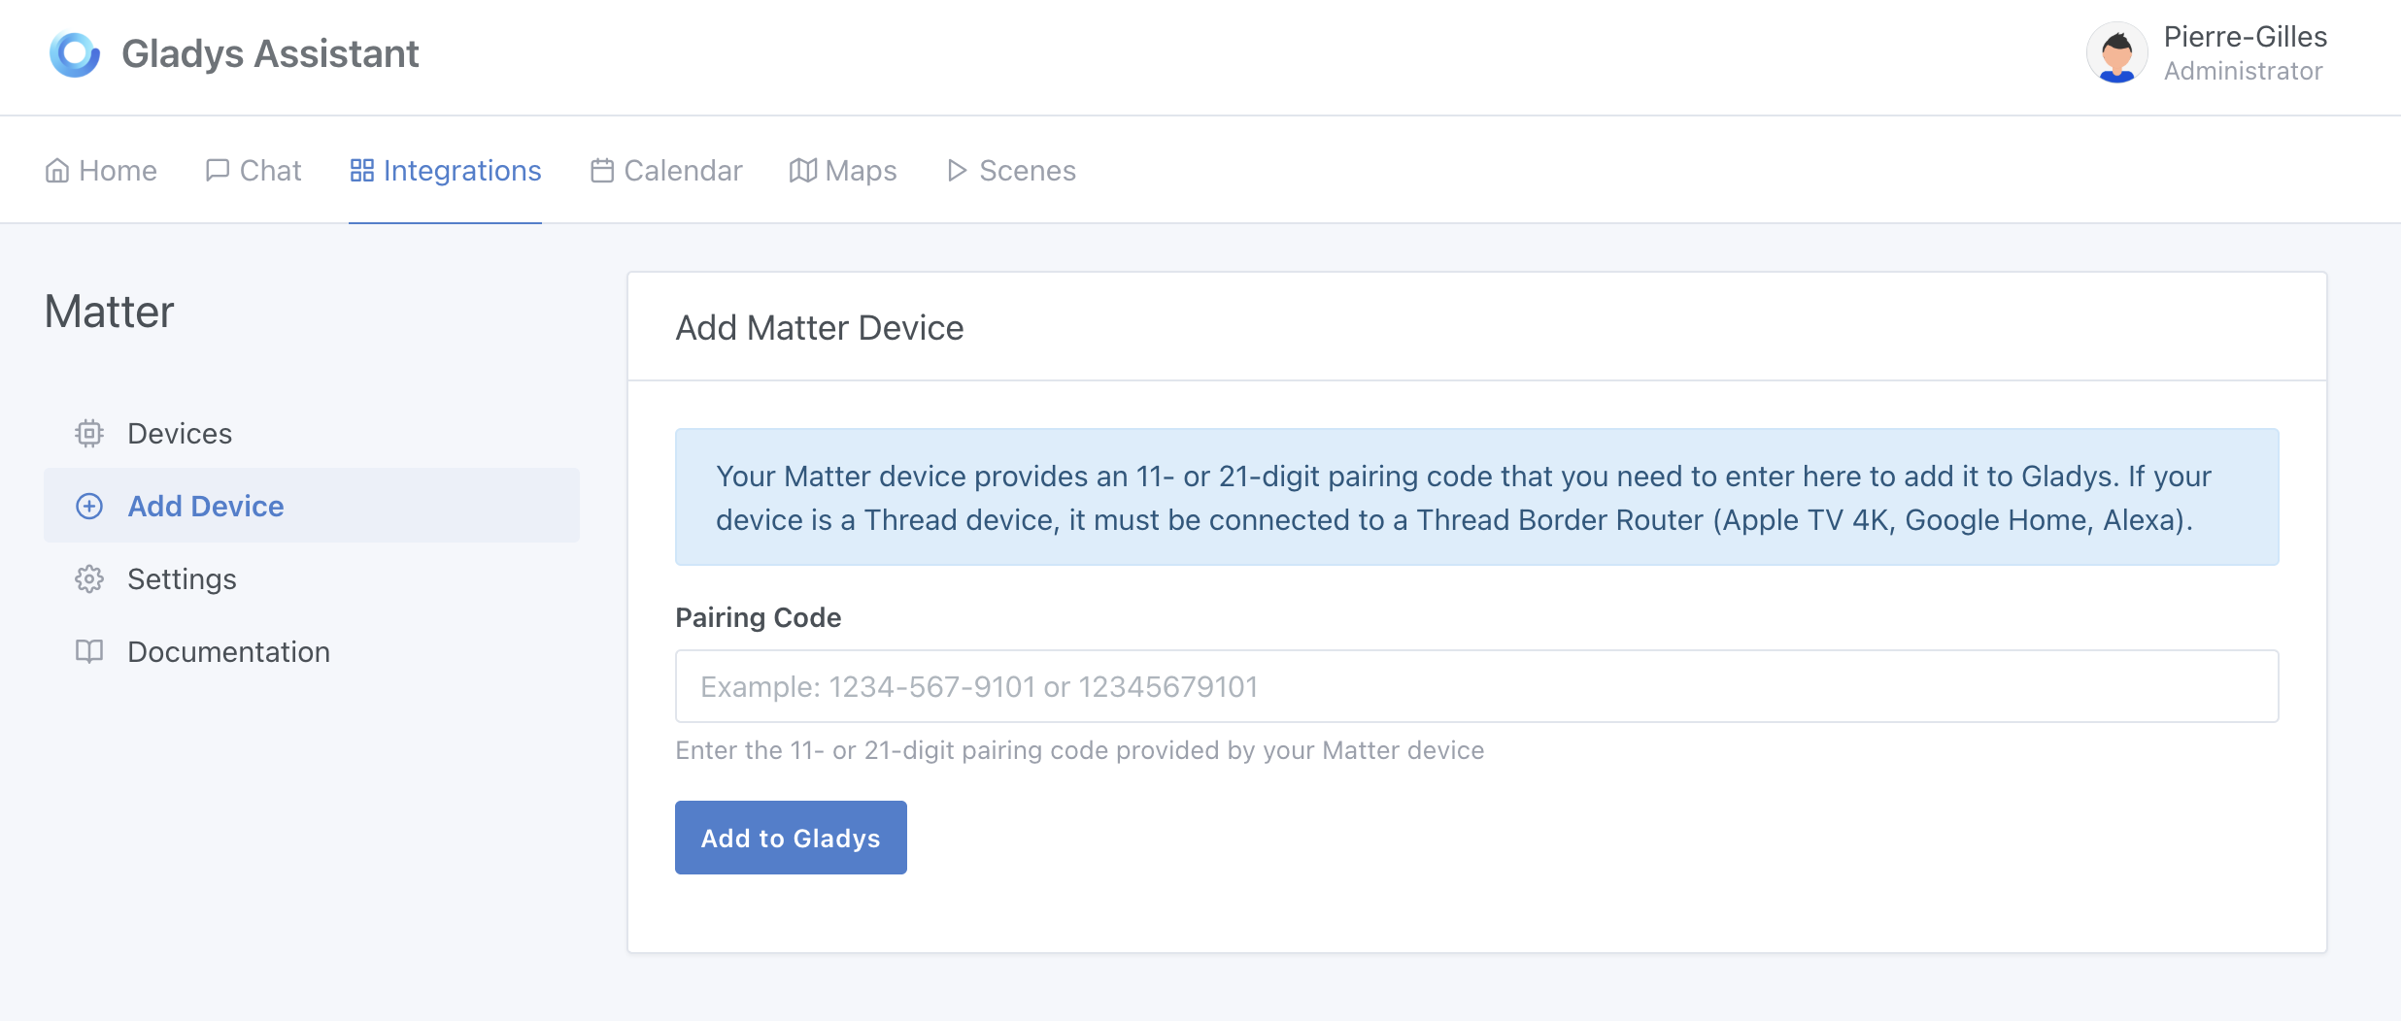Click the Chat bubble icon
The height and width of the screenshot is (1021, 2401).
click(x=216, y=170)
